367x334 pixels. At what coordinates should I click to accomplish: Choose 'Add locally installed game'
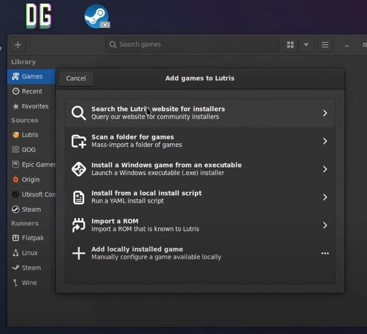pos(200,253)
